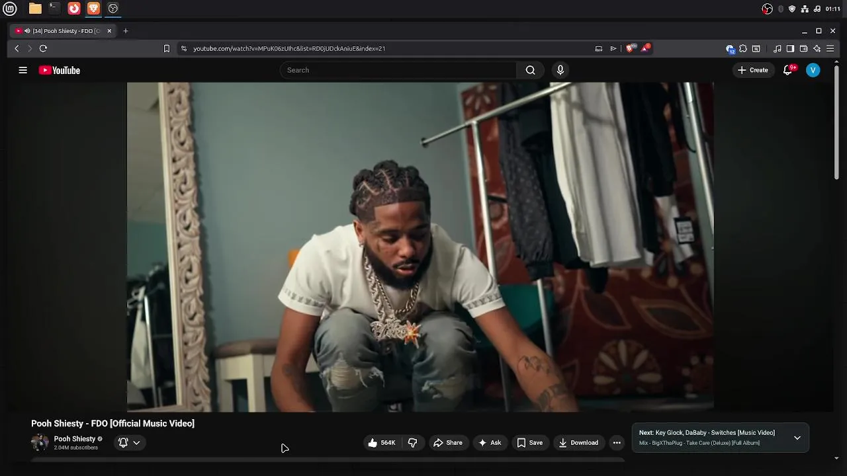This screenshot has height=476, width=847.
Task: Open the network tray icon
Action: pyautogui.click(x=805, y=9)
